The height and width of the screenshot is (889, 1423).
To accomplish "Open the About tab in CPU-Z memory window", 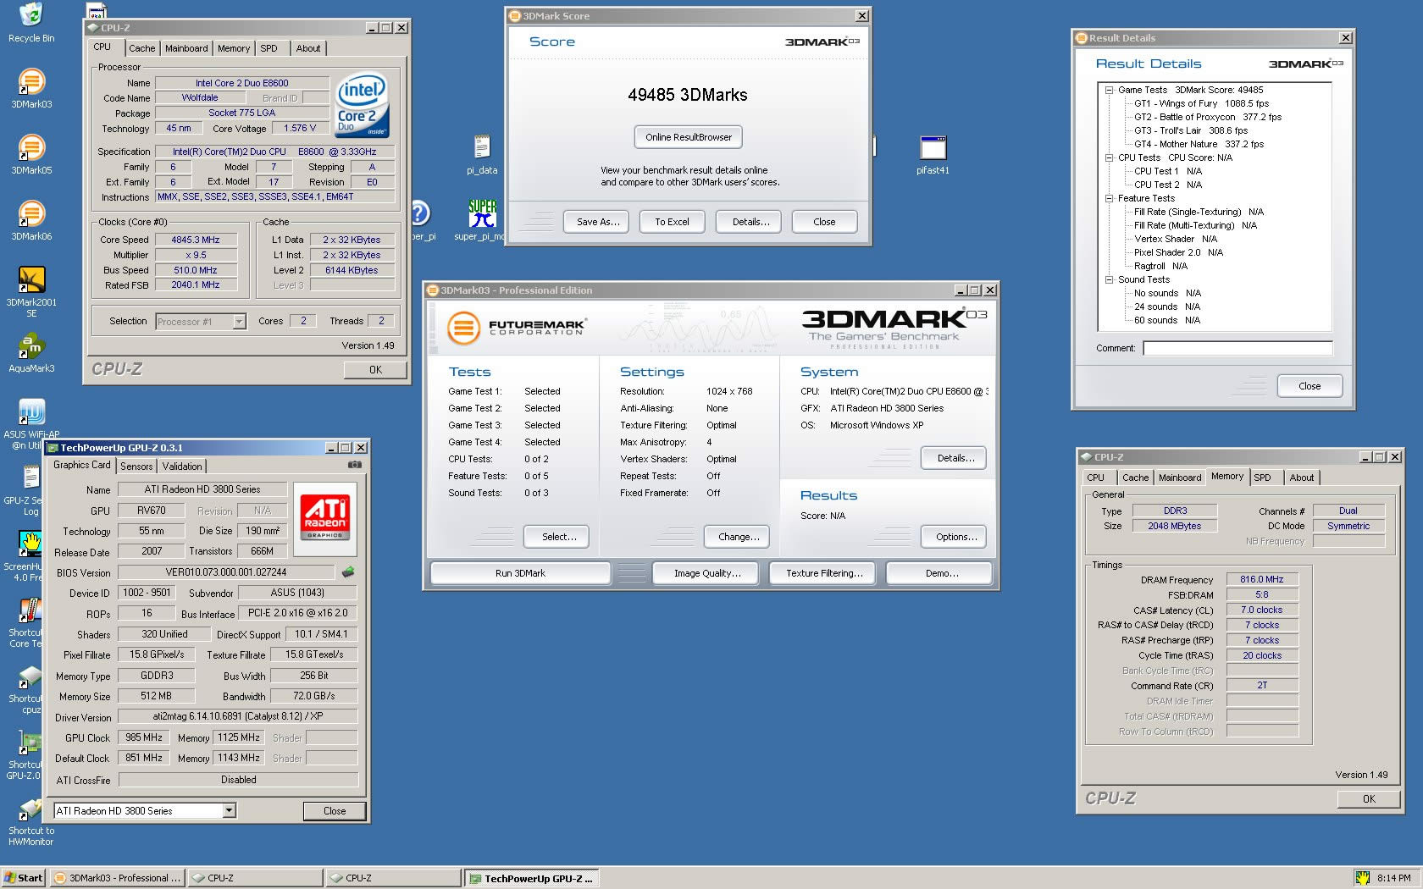I will click(1302, 478).
